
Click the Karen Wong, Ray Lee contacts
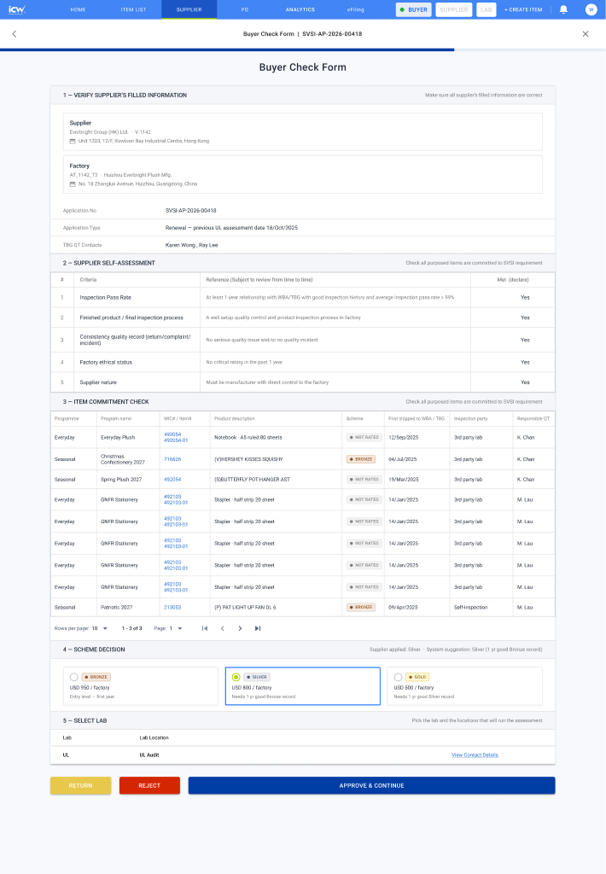(192, 245)
